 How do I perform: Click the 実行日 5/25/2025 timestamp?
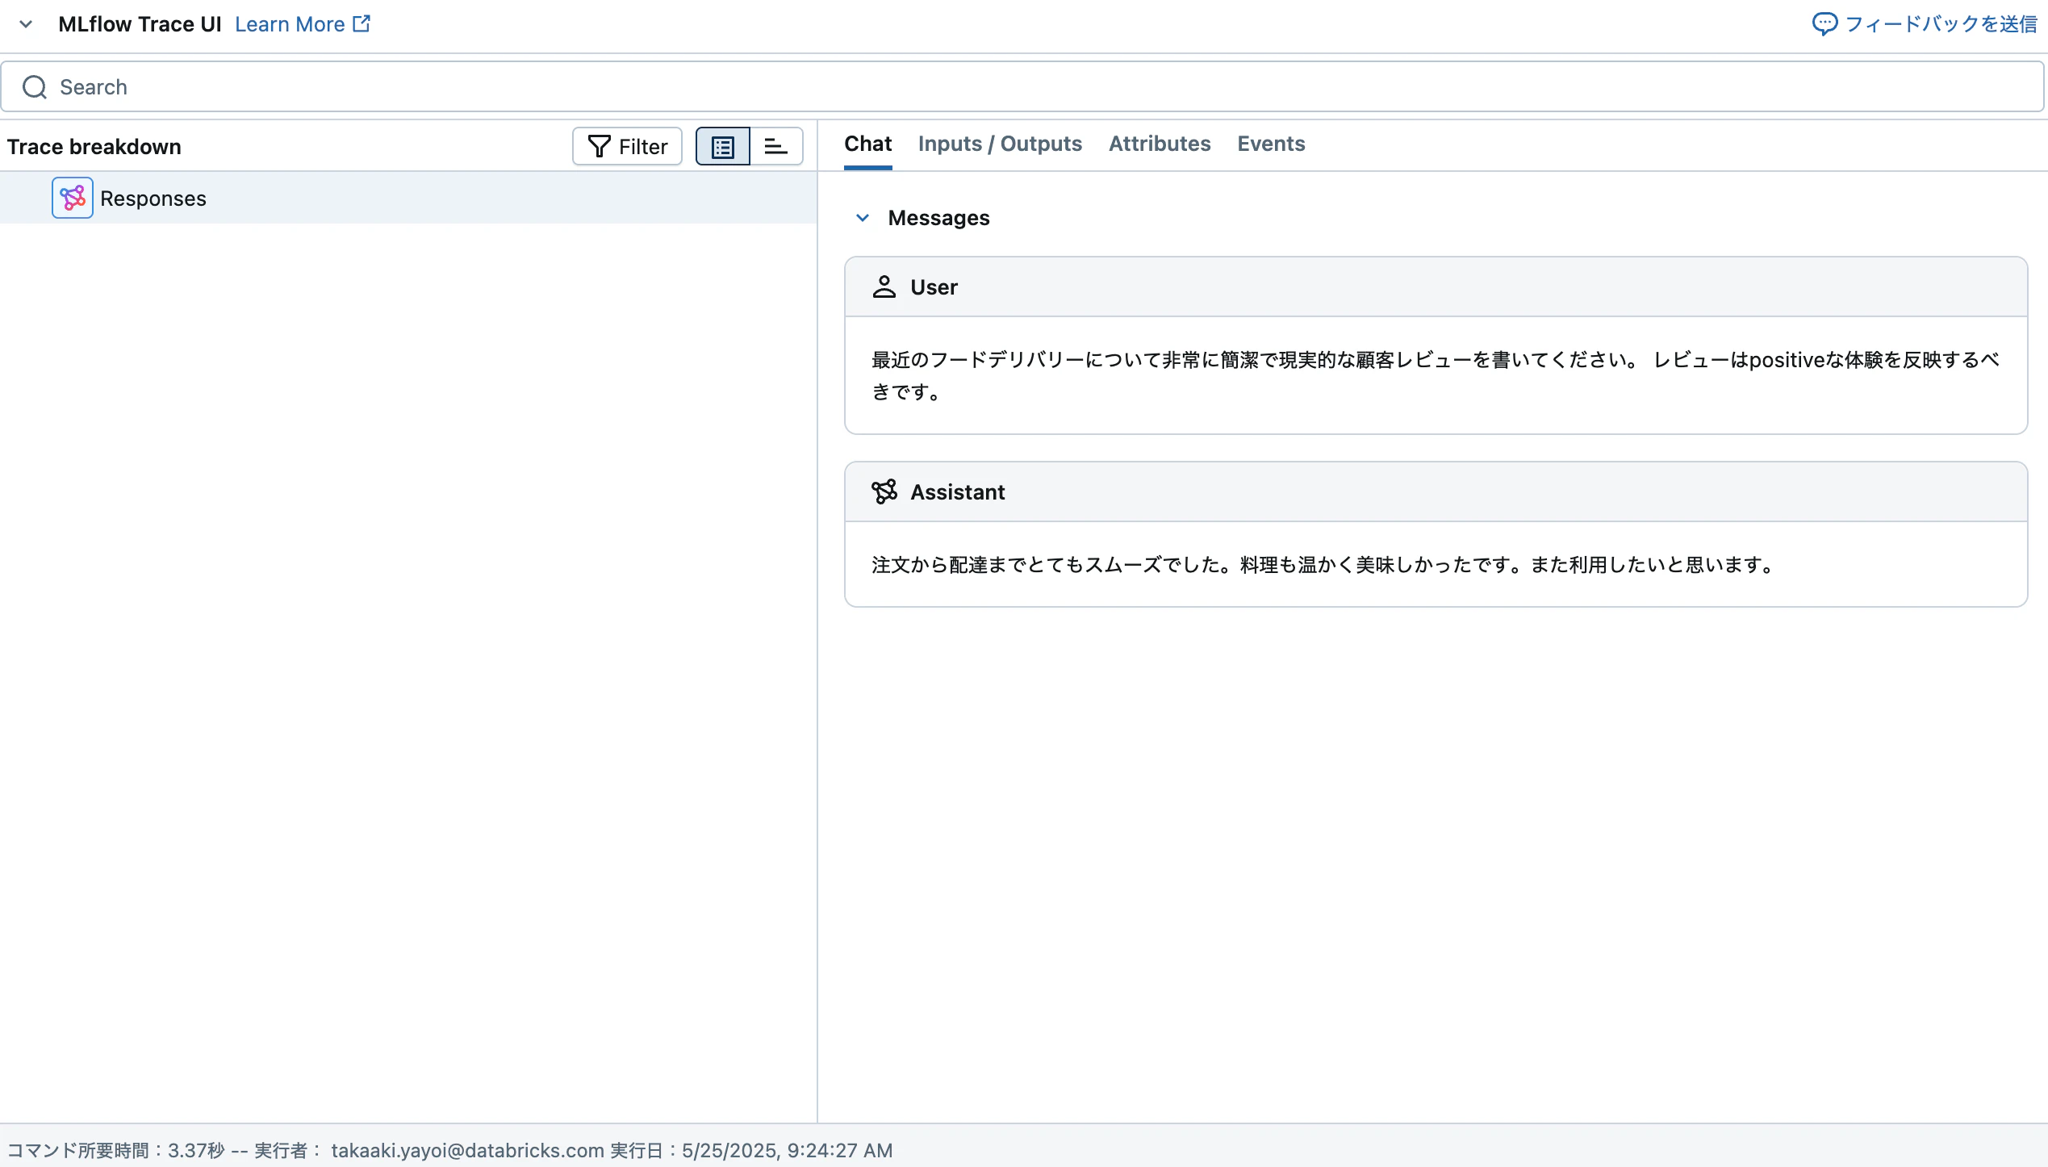(751, 1150)
